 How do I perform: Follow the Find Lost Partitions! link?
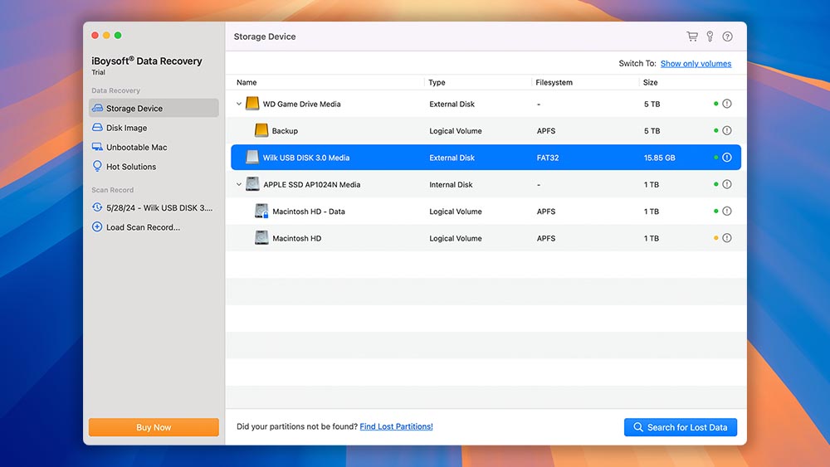(x=396, y=426)
